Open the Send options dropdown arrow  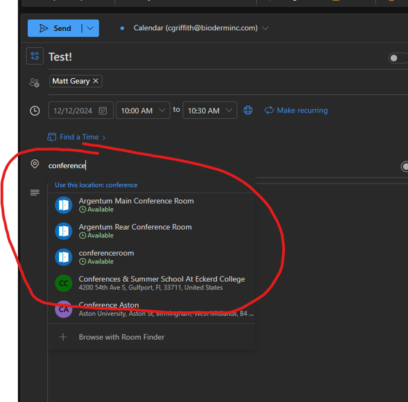[90, 28]
